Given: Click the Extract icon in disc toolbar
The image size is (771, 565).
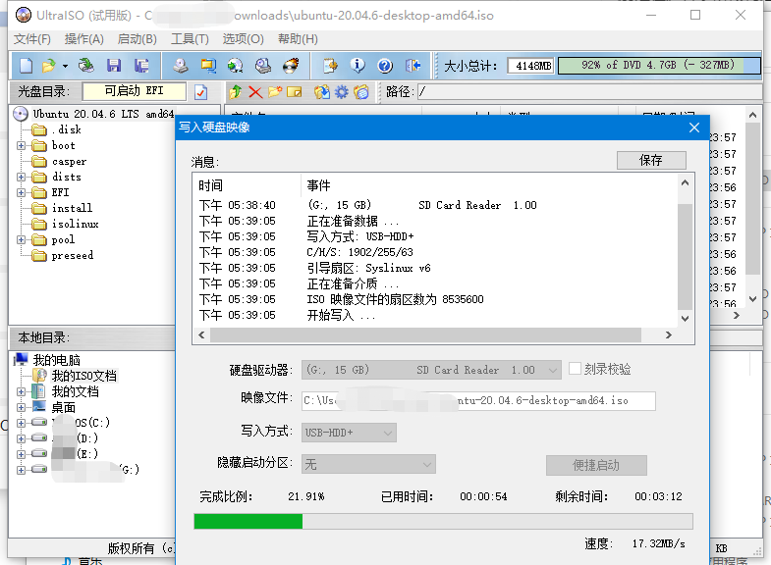Looking at the screenshot, I should click(322, 92).
